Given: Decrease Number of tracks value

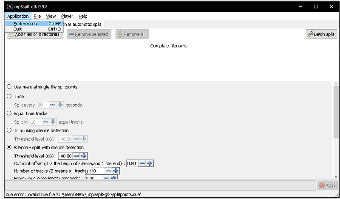Looking at the screenshot, I should coord(108,171).
